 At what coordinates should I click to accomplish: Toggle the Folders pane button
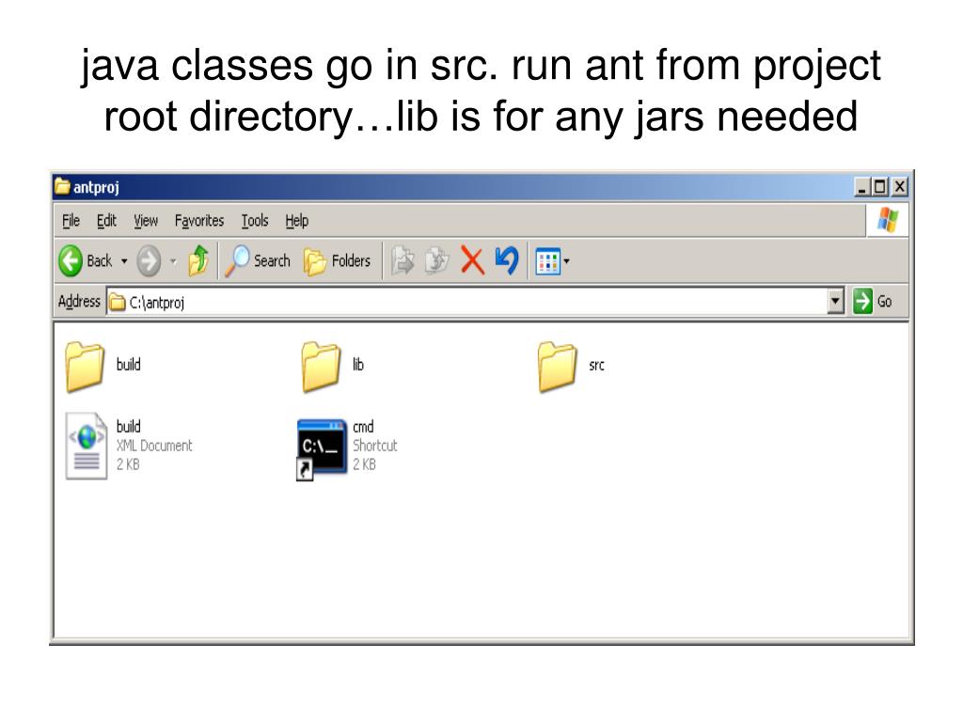[338, 261]
